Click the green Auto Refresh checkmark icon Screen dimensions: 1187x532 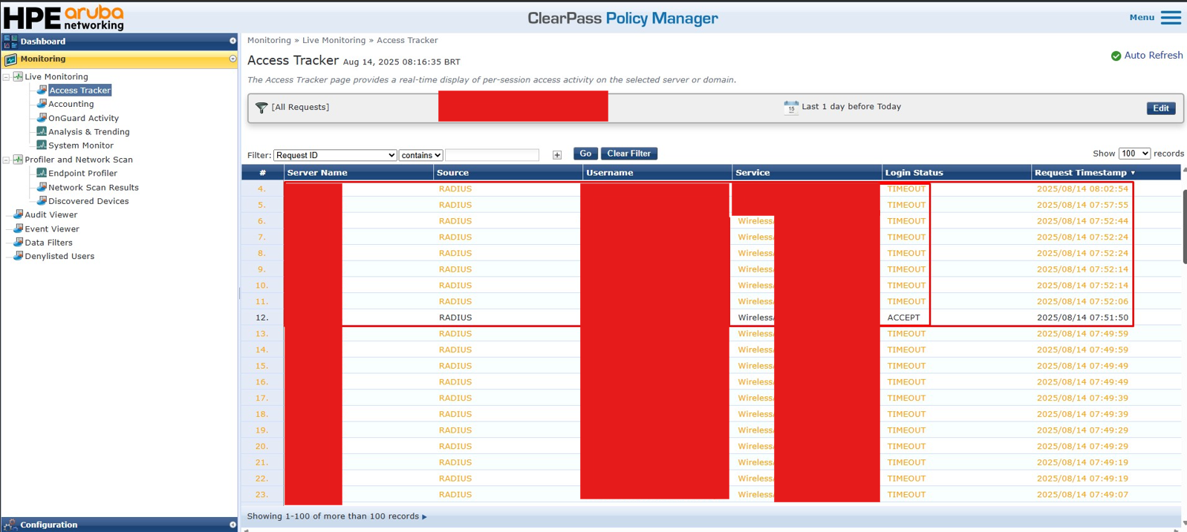pyautogui.click(x=1116, y=56)
